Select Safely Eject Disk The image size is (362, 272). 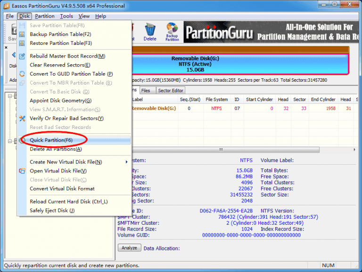74,211
